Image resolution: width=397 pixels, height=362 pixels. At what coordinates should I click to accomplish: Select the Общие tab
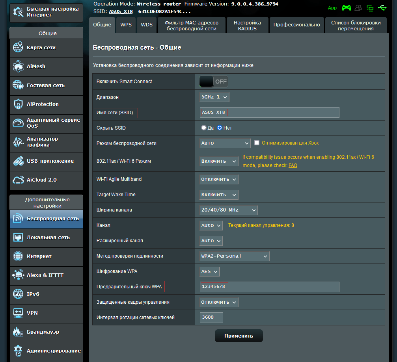pos(102,25)
